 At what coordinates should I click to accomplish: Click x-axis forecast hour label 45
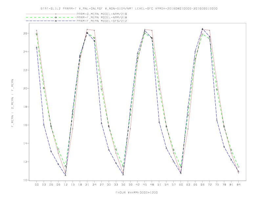click(145, 185)
